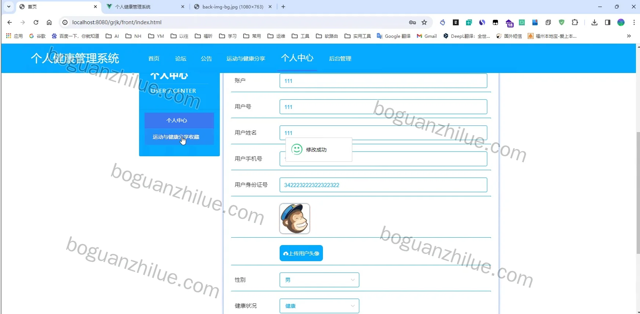
Task: Open the 实用工具 bookmarks folder
Action: (x=358, y=36)
